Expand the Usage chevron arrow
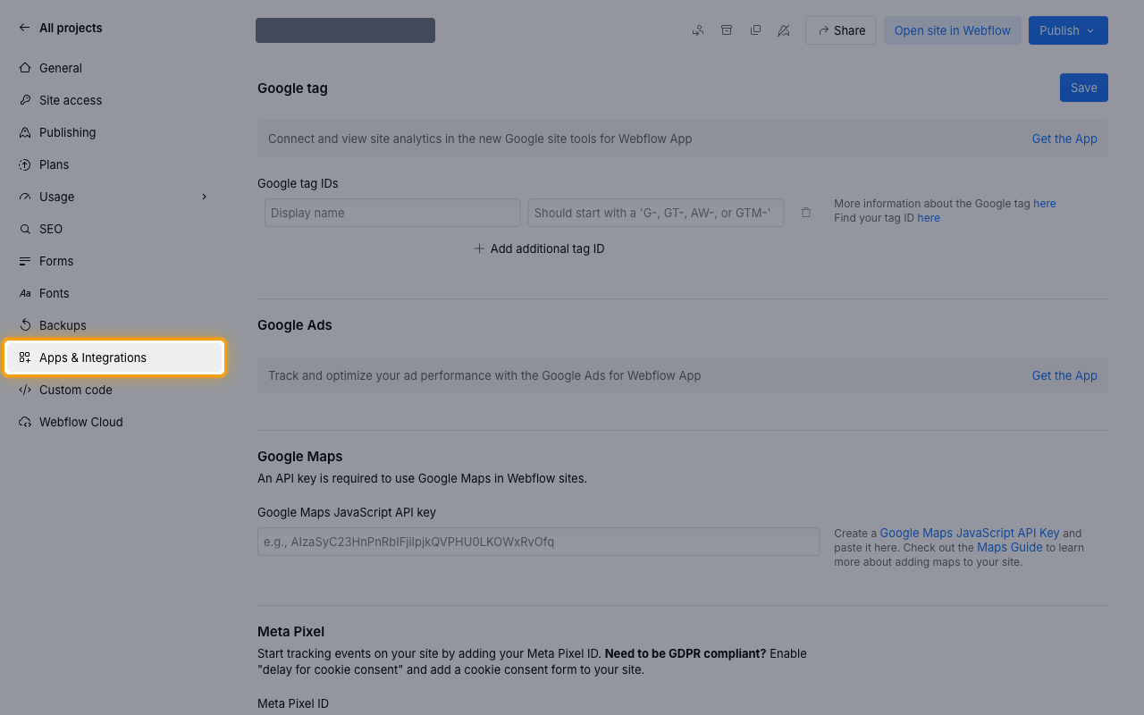Screen dimensions: 1144x715 click(204, 197)
